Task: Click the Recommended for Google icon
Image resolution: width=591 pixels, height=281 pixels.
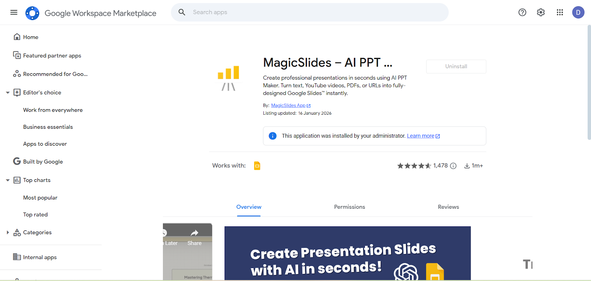Action: tap(17, 74)
